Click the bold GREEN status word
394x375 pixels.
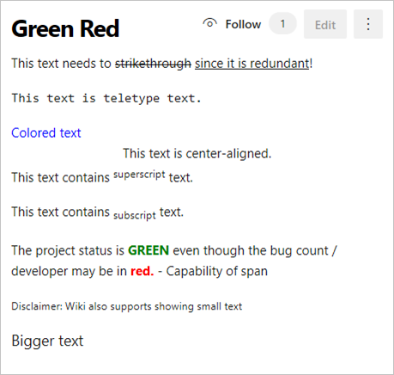point(149,250)
